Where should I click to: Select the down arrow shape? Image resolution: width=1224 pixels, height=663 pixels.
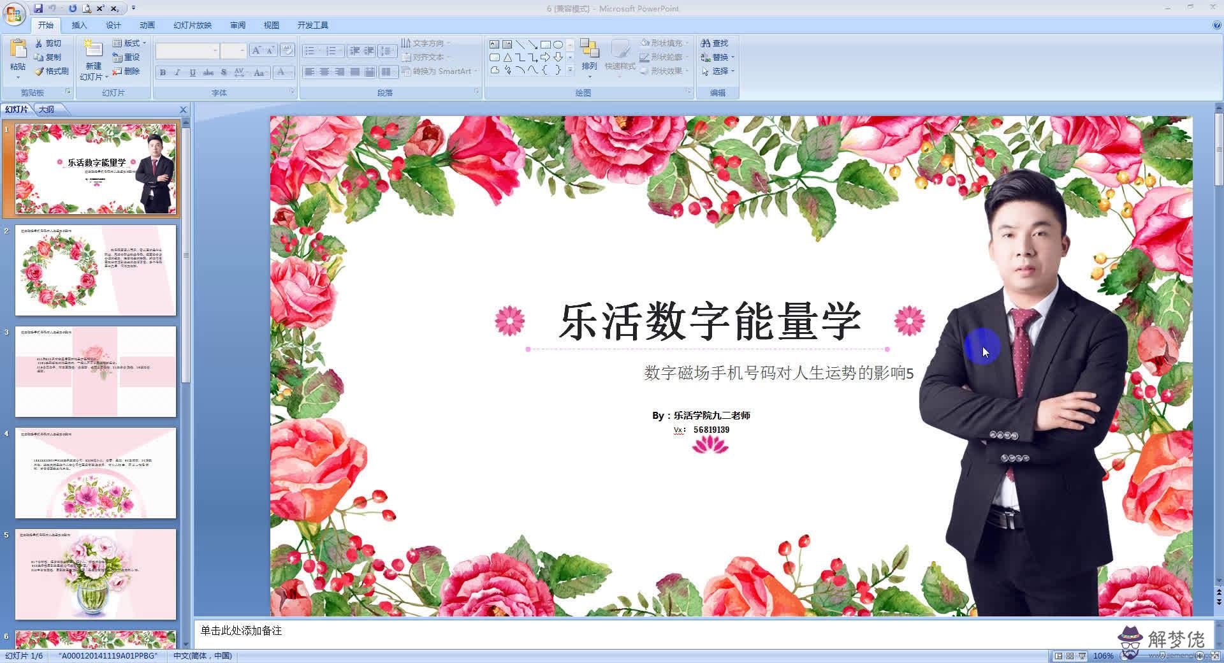pos(558,57)
